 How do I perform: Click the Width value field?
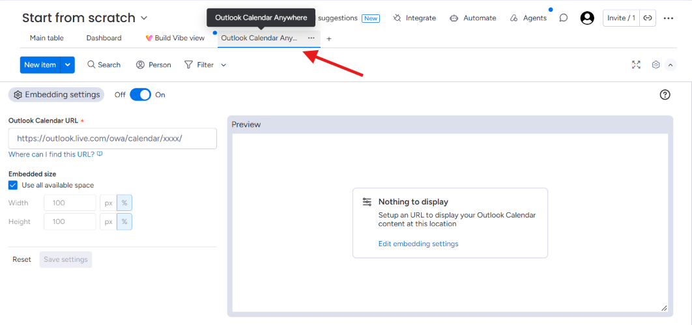(x=70, y=203)
